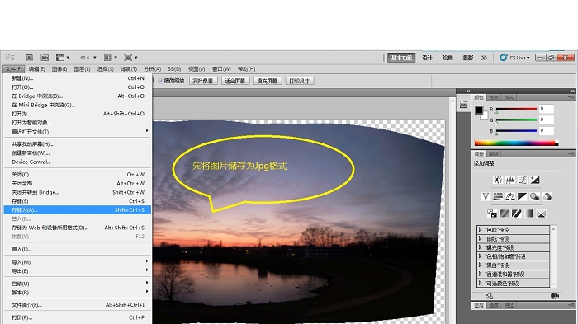The image size is (578, 324).
Task: Expand the '色相/饱和度' 预设 presets group
Action: pyautogui.click(x=480, y=256)
